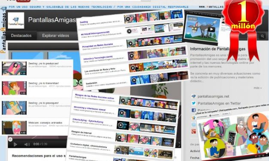269x161 pixels.
Task: Open video title Sexting: ¡no lo transmitas!
Action: (x=44, y=83)
